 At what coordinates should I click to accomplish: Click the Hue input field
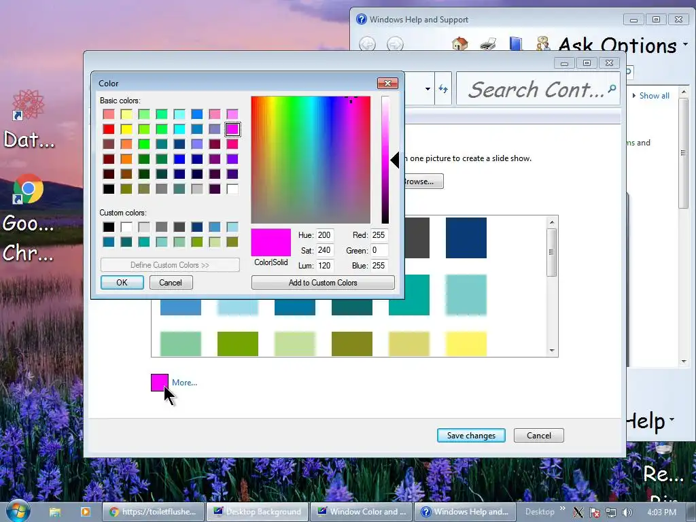point(325,235)
